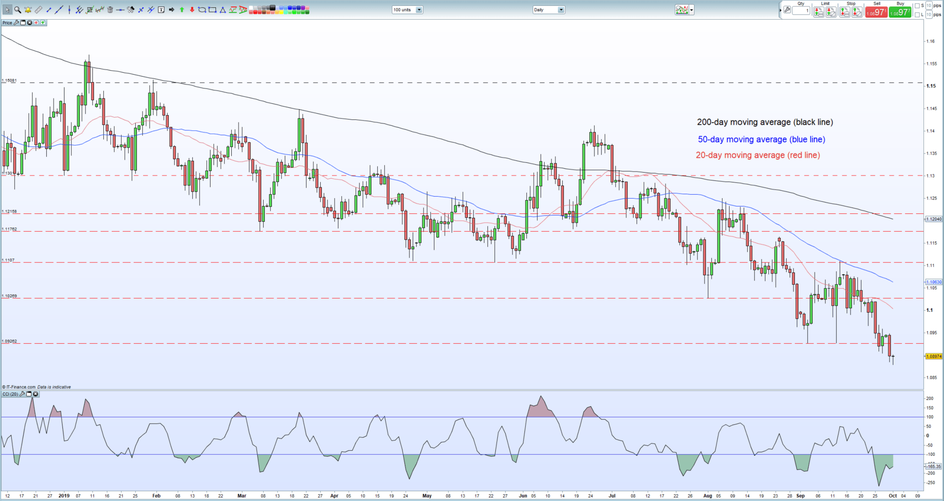Select the horizontal line tool
The image size is (944, 501).
[x=120, y=10]
